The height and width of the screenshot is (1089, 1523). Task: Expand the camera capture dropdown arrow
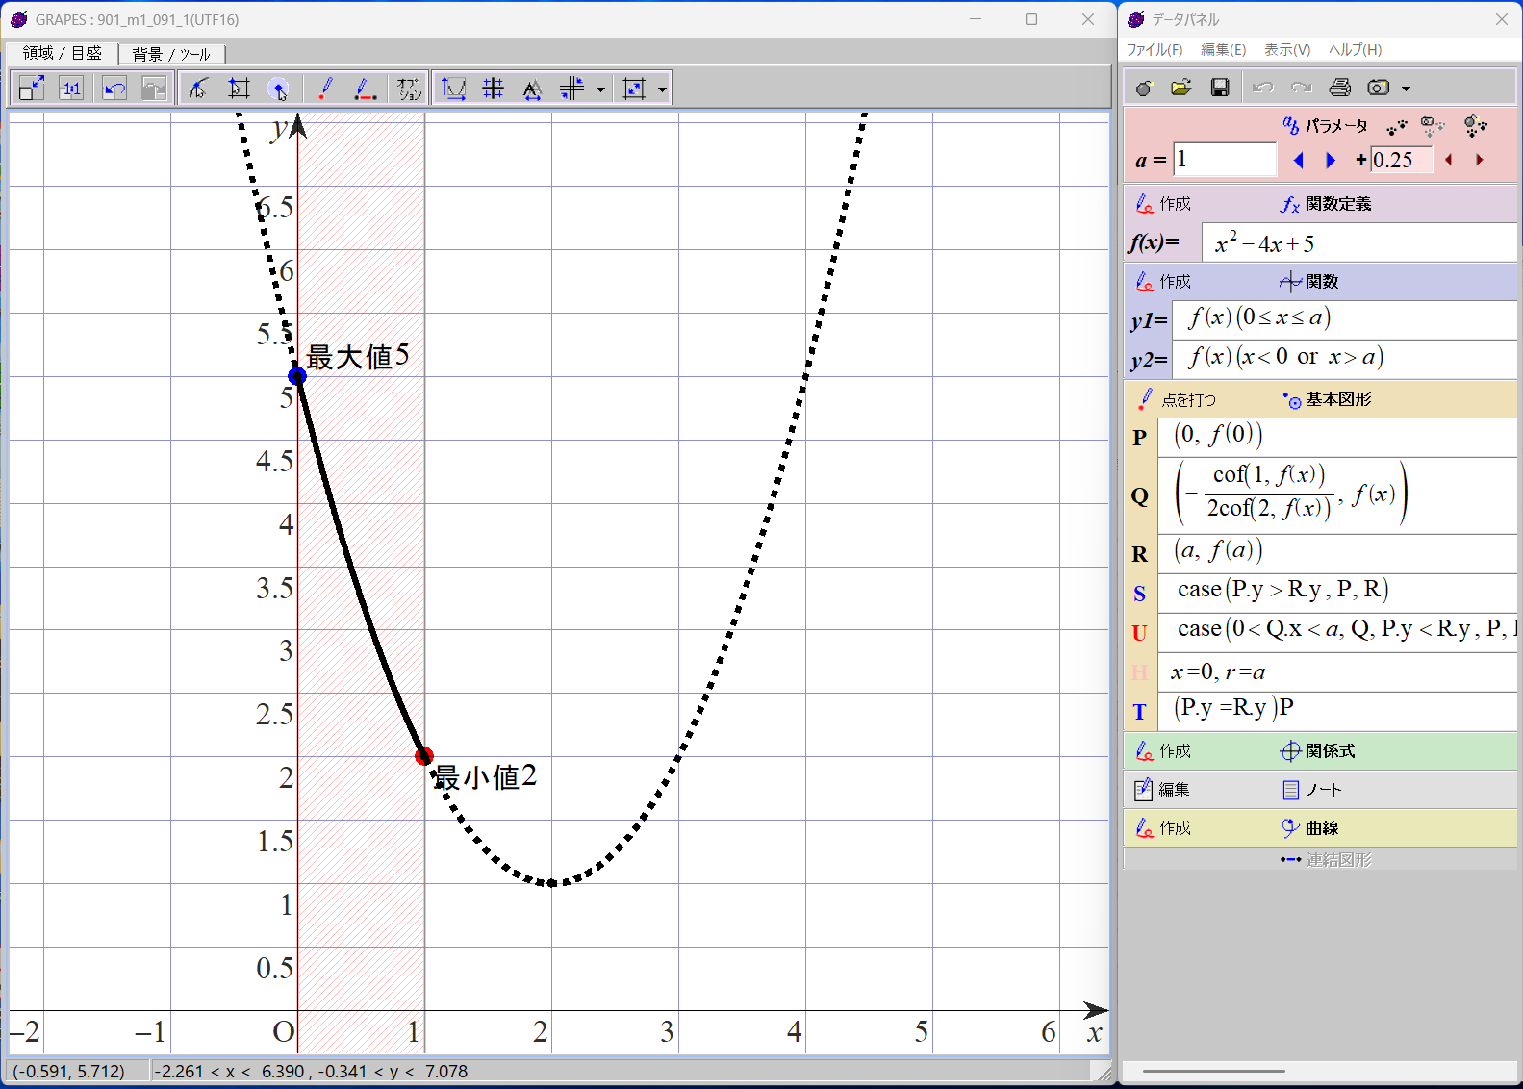click(x=1407, y=89)
